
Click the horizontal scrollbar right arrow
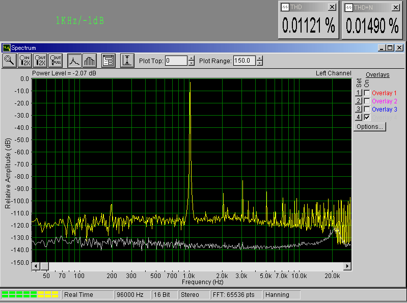point(347,266)
